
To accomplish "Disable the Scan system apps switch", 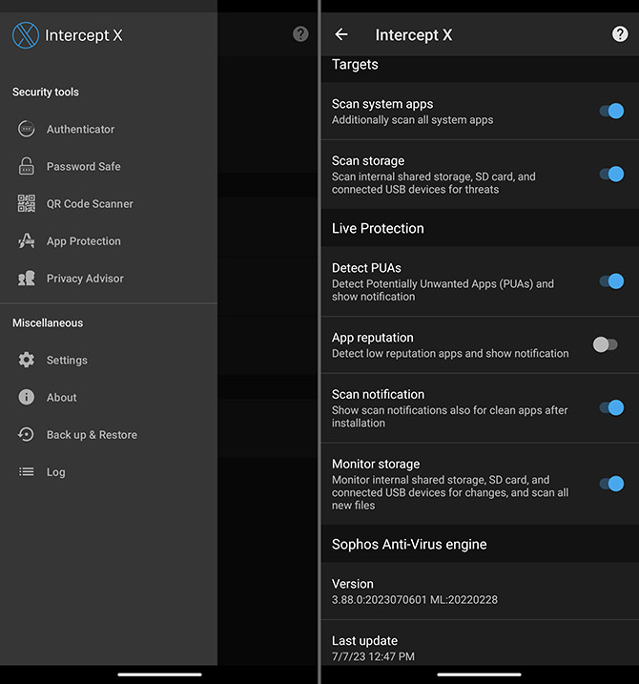I will coord(611,111).
